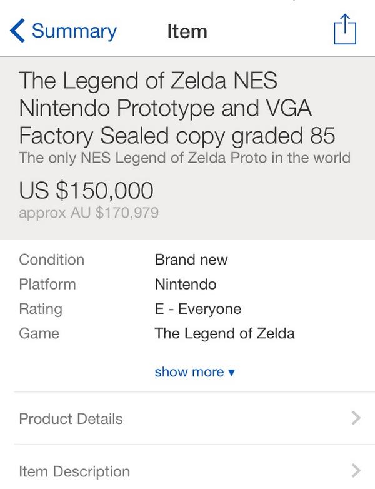Image resolution: width=375 pixels, height=489 pixels.
Task: Click the Item Description chevron arrow
Action: click(356, 471)
